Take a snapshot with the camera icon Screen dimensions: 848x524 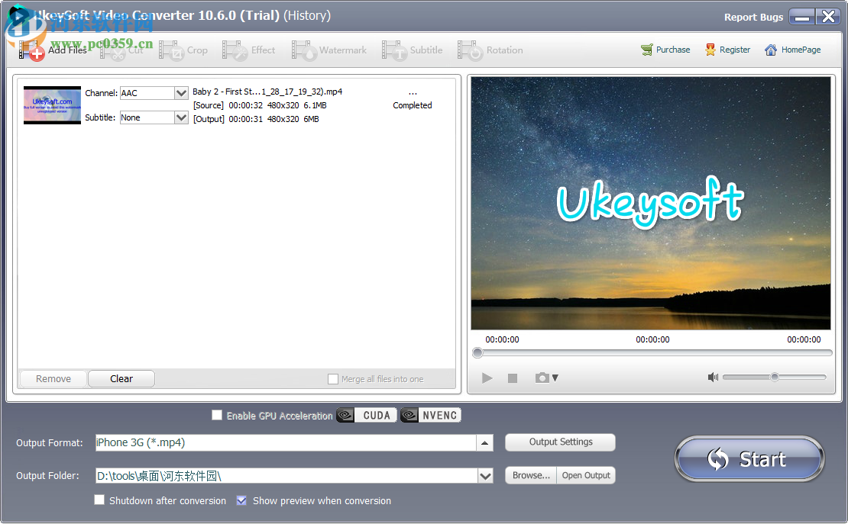point(542,378)
